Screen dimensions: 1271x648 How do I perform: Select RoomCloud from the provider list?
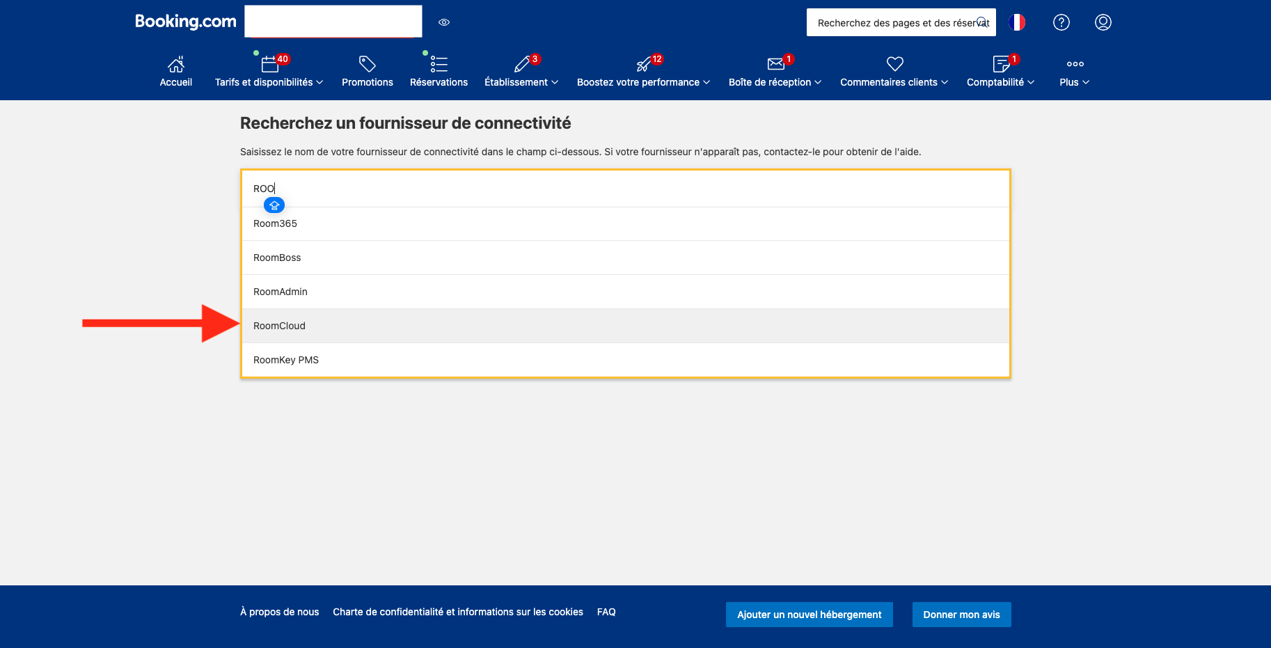[626, 326]
